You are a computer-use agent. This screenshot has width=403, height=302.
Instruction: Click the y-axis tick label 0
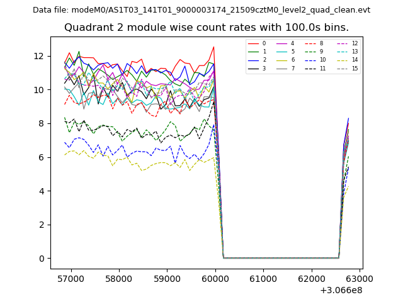43,259
